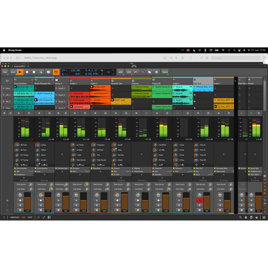The height and width of the screenshot is (268, 268).
Task: Click zoom-out magnifier in the Preview window toolbar
Action: (171, 58)
